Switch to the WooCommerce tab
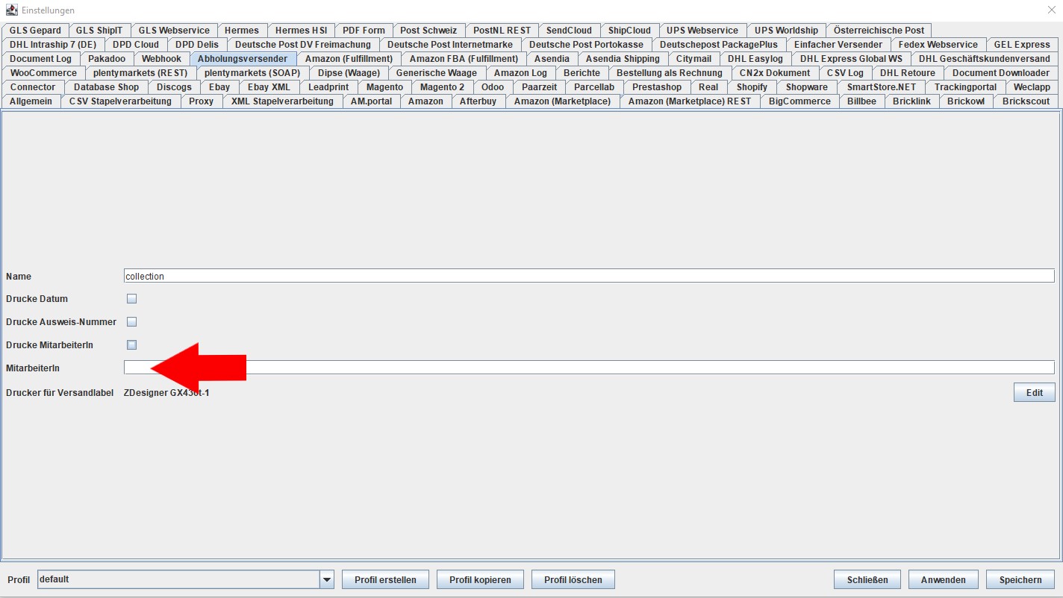Image resolution: width=1063 pixels, height=598 pixels. 43,73
